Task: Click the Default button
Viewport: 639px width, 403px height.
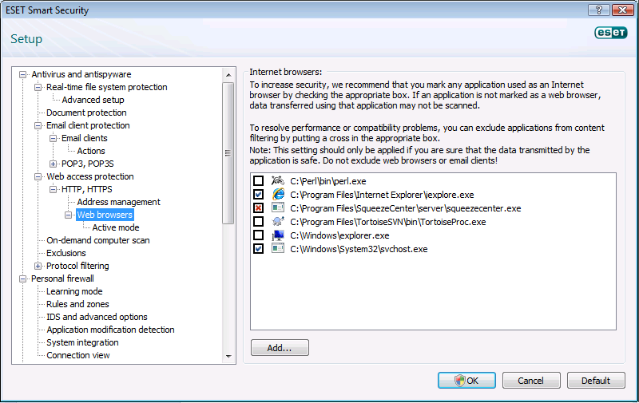Action: (x=596, y=381)
